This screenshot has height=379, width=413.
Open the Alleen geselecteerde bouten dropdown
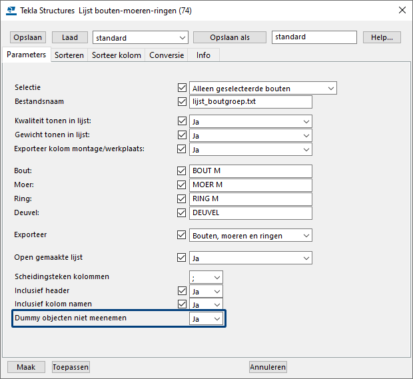point(263,88)
